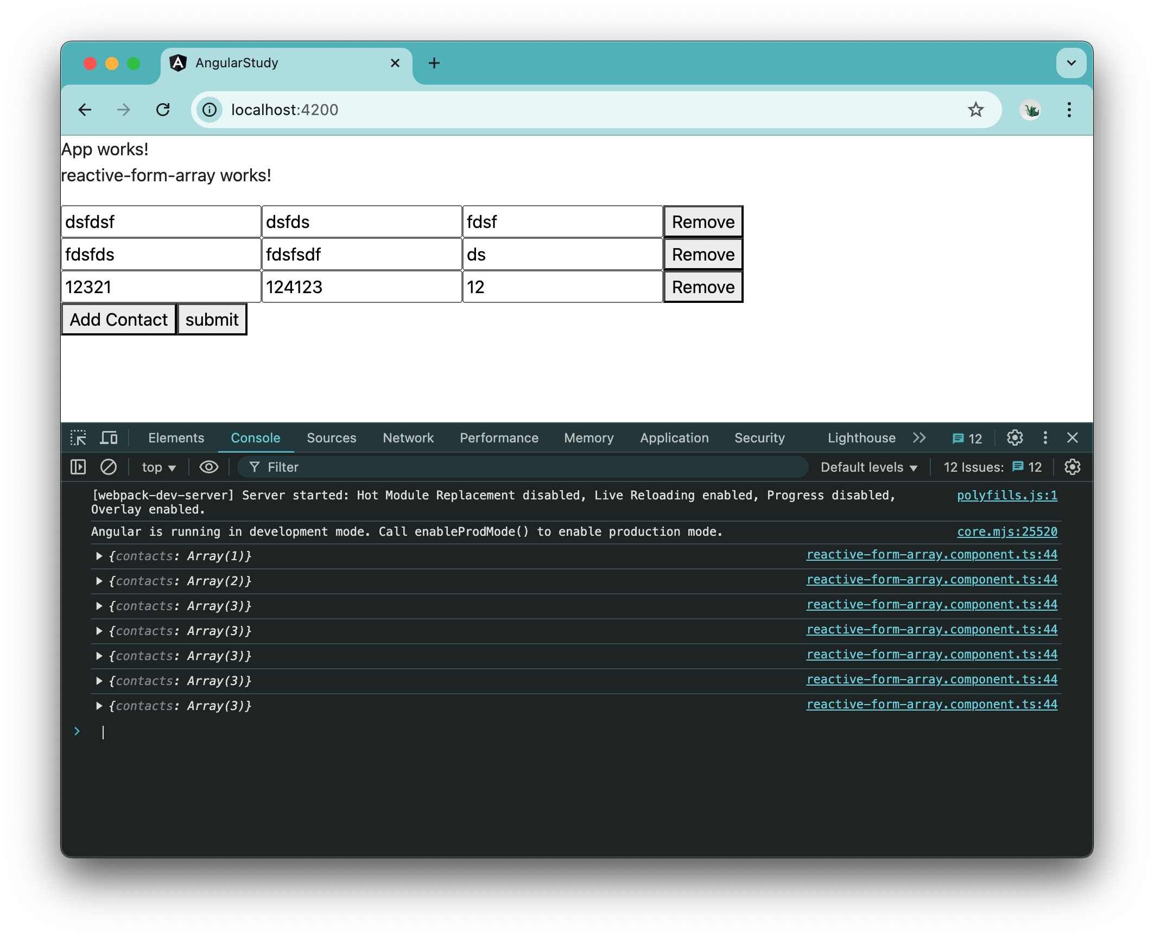Toggle the device emulation toolbar
This screenshot has height=938, width=1154.
109,438
